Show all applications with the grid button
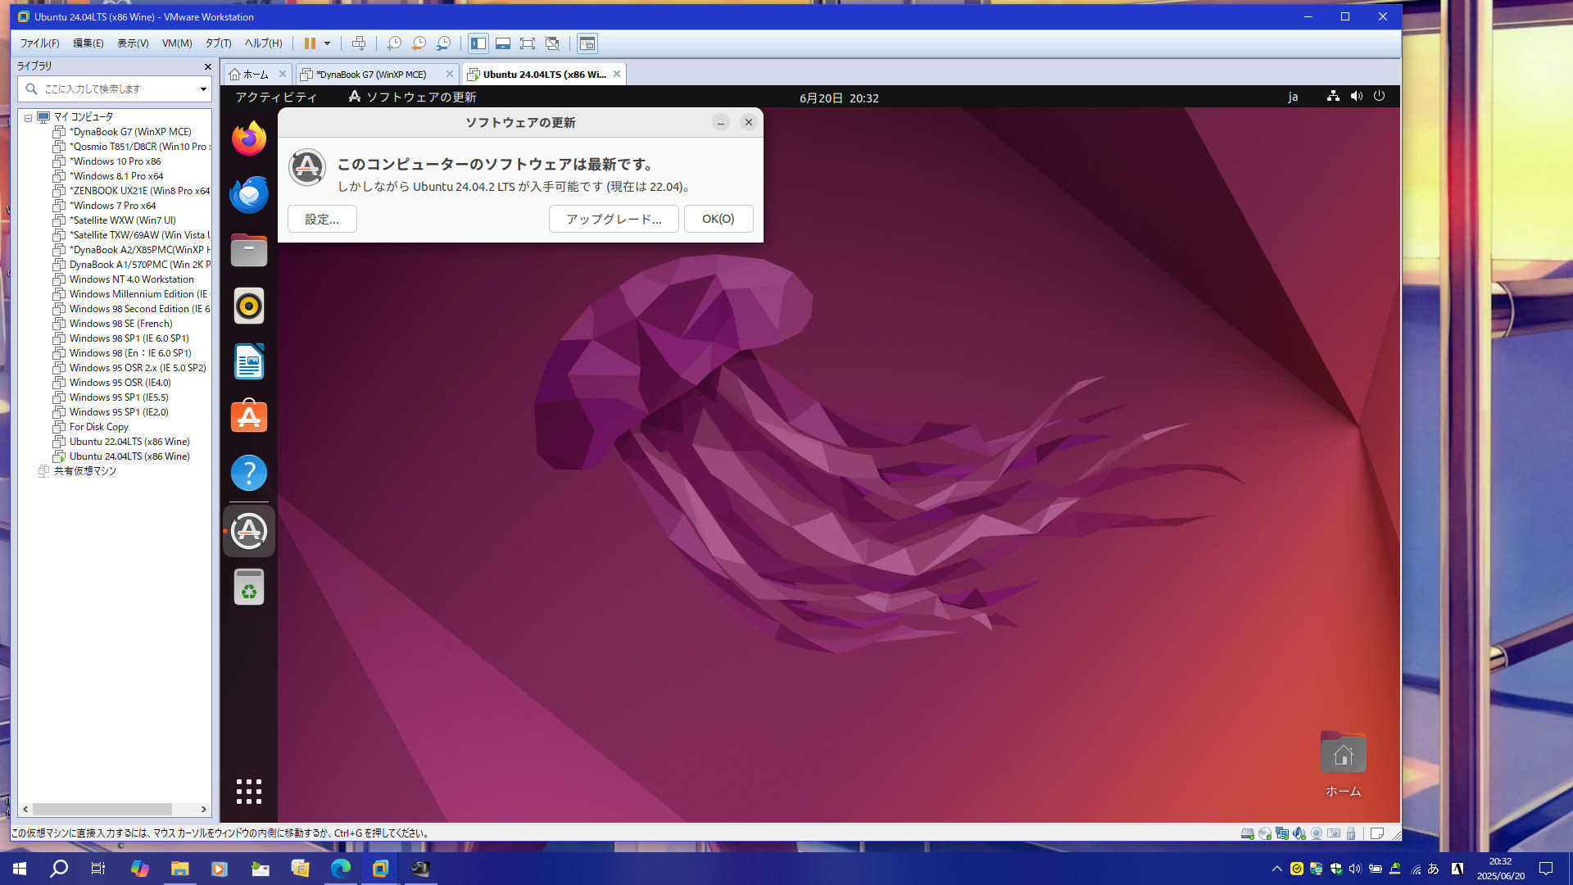1573x885 pixels. coord(249,792)
